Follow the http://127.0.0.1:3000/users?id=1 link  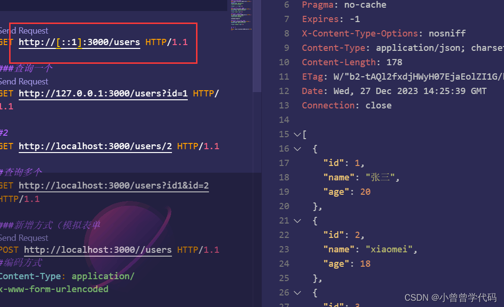(102, 93)
